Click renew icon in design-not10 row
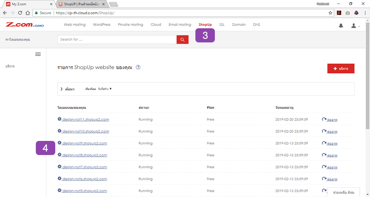Image resolution: width=370 pixels, height=197 pixels. [324, 131]
